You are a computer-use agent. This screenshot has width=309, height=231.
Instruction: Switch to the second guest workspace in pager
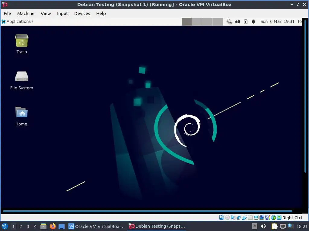(x=197, y=22)
